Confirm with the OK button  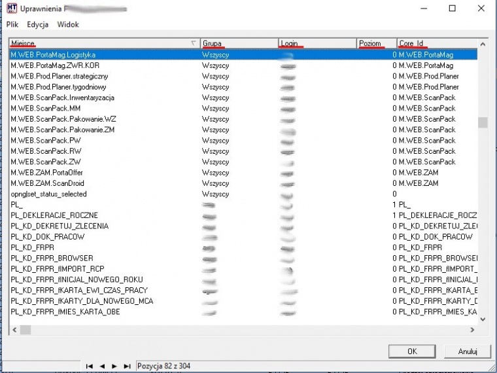tap(412, 351)
